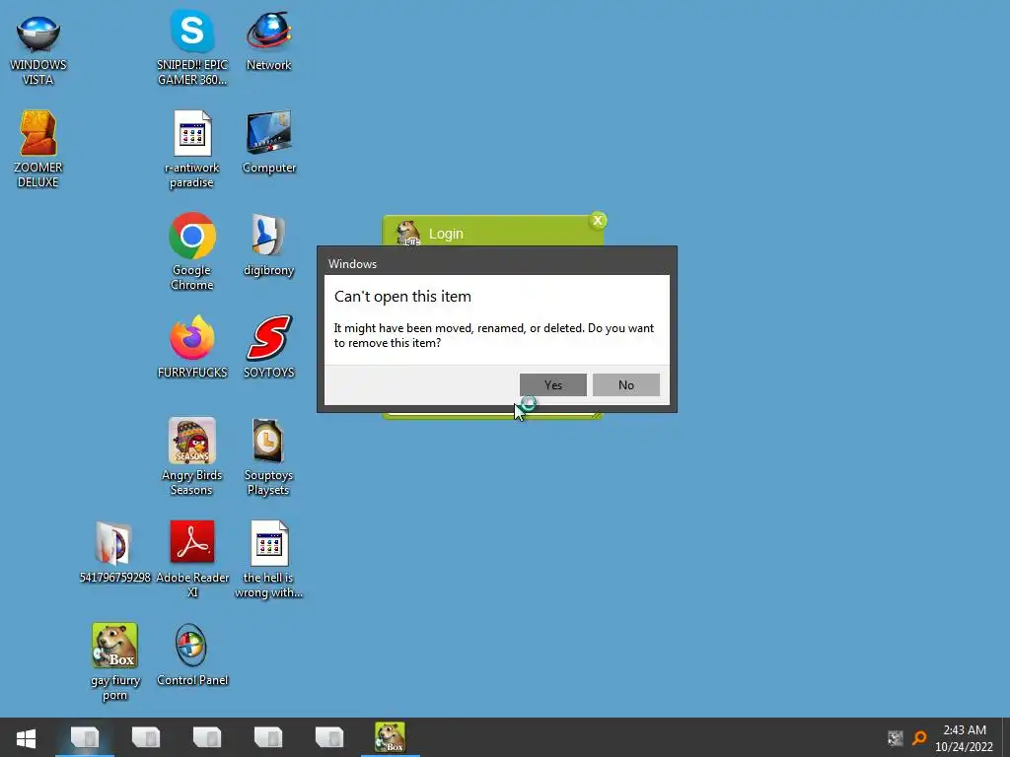
Task: Switch to the Souptoys Box taskbar icon
Action: pos(391,737)
